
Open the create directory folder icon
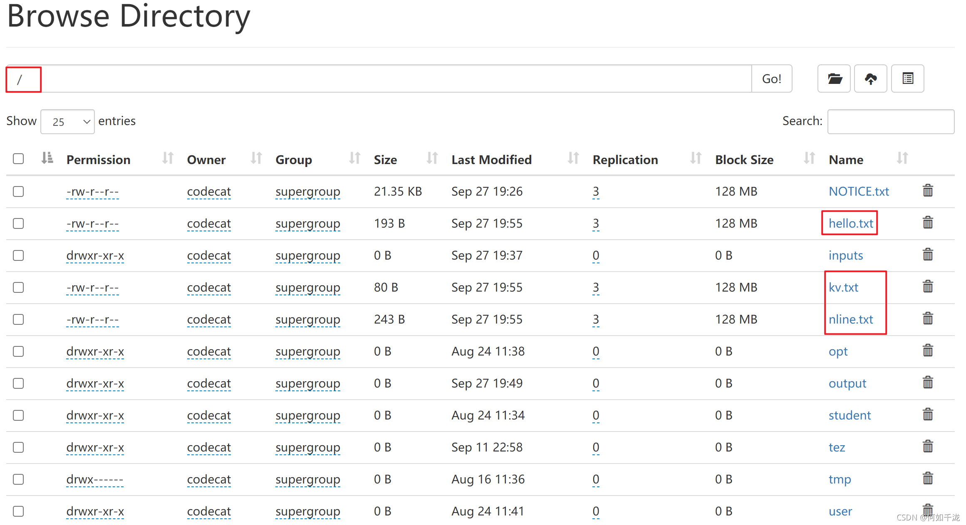pyautogui.click(x=834, y=79)
